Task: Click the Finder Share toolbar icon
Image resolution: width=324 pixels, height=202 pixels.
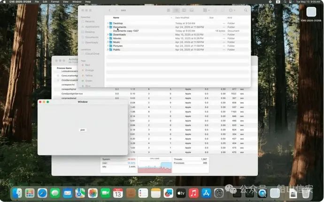Action: point(216,10)
